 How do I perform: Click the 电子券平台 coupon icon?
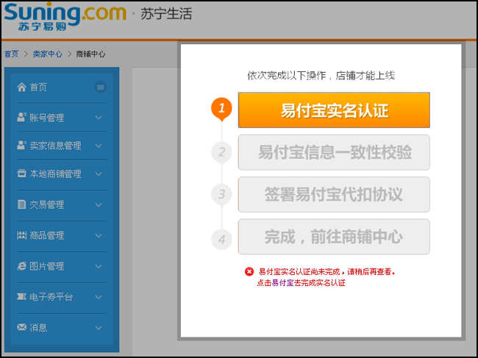[22, 297]
